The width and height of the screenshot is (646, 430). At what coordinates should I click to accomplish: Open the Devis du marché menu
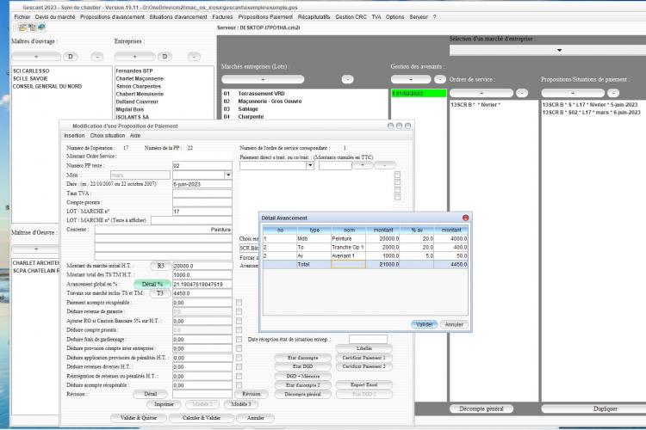tap(55, 17)
